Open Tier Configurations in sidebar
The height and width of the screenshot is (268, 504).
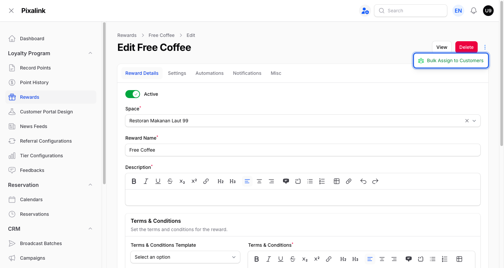tap(51, 156)
